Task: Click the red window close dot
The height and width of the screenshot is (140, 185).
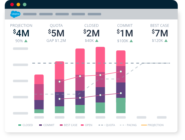Action: [x=12, y=5]
